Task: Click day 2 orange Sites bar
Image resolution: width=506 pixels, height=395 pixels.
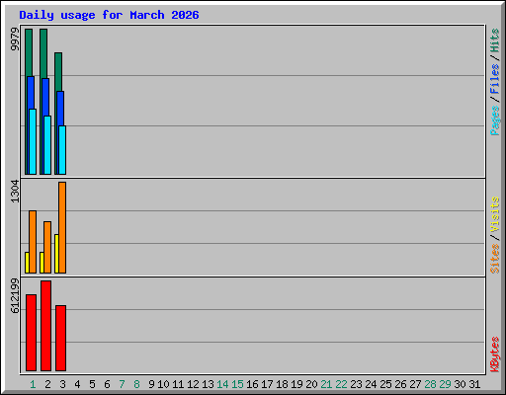Action: tap(47, 247)
